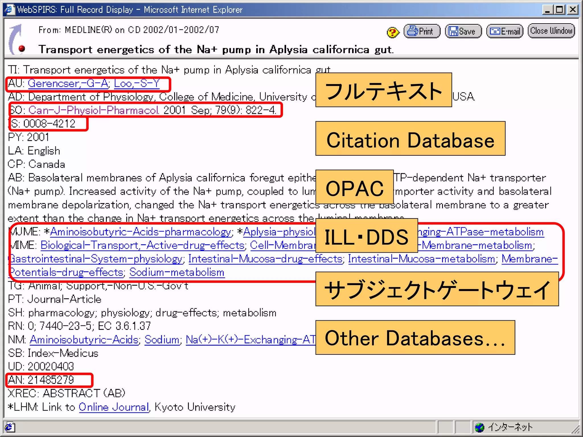Open Gastrointestinal-System-physiology subject link

(x=96, y=259)
